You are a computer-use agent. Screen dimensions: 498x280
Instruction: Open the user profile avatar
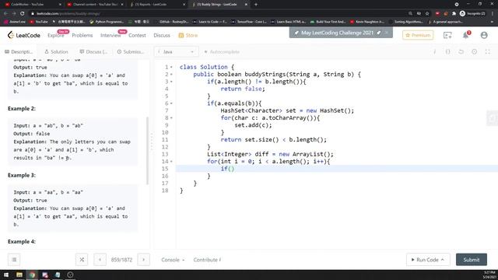[484, 35]
